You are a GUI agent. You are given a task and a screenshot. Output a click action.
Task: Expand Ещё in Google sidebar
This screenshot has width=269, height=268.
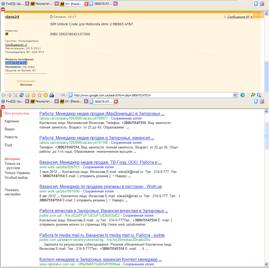pyautogui.click(x=8, y=145)
